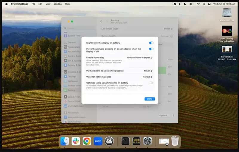This screenshot has height=152, width=239.
Task: Open Terminal from the Dock
Action: coord(125,141)
